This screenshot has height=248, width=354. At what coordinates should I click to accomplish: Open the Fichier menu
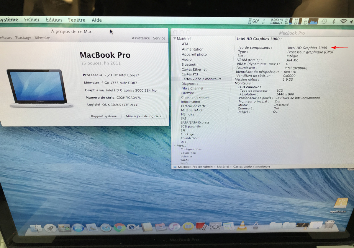coord(32,20)
